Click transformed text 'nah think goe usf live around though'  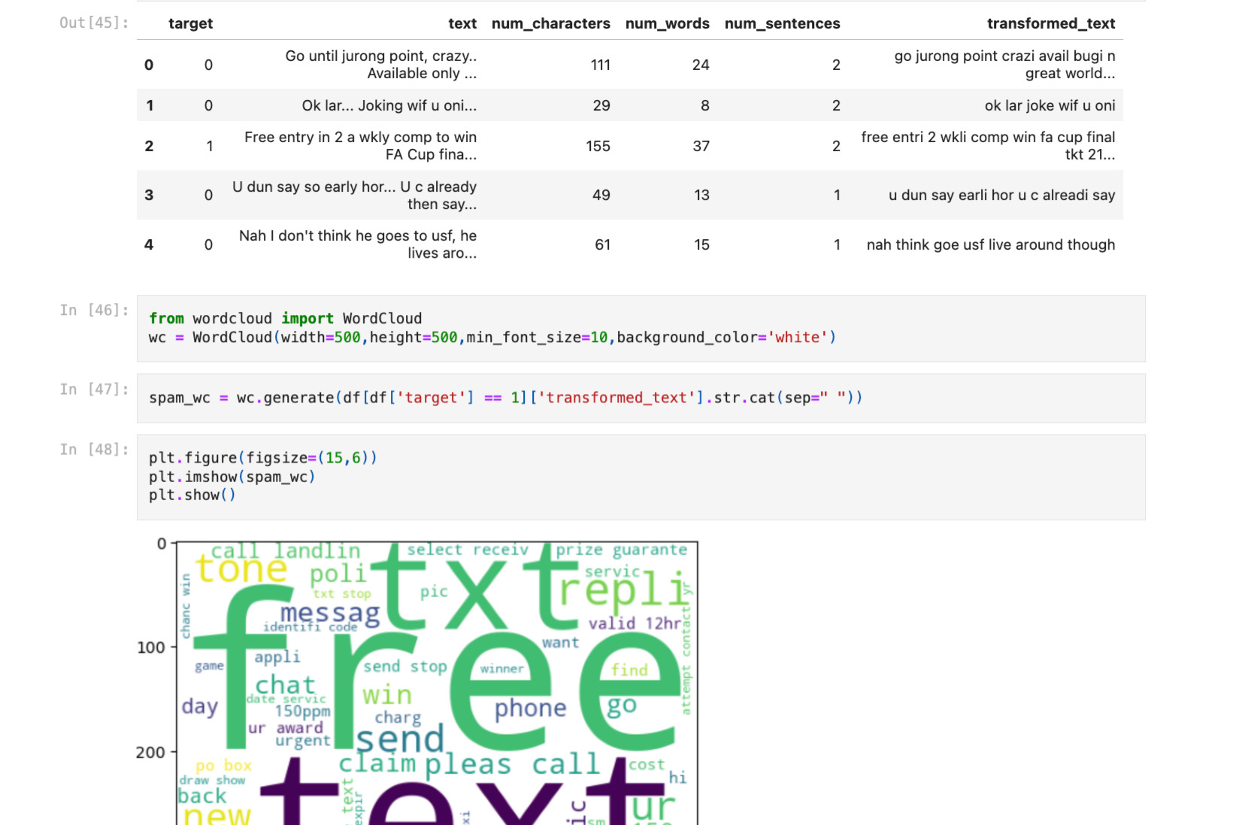991,244
